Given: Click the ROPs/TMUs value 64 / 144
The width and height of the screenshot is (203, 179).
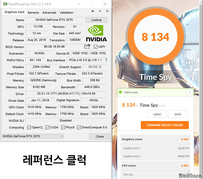Looking at the screenshot, I should [35, 60].
